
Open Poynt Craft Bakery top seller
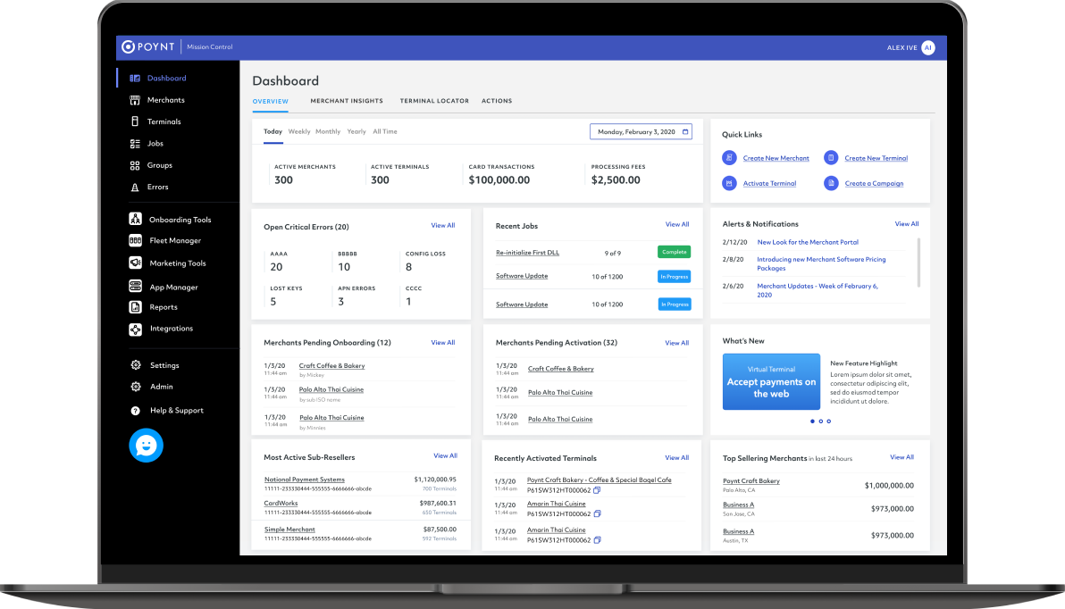[x=751, y=480]
